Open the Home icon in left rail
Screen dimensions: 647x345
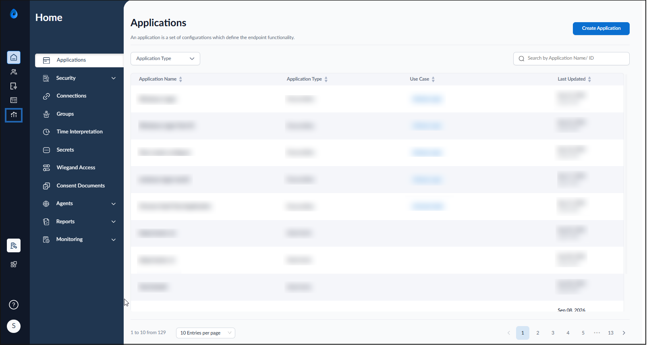pyautogui.click(x=14, y=58)
